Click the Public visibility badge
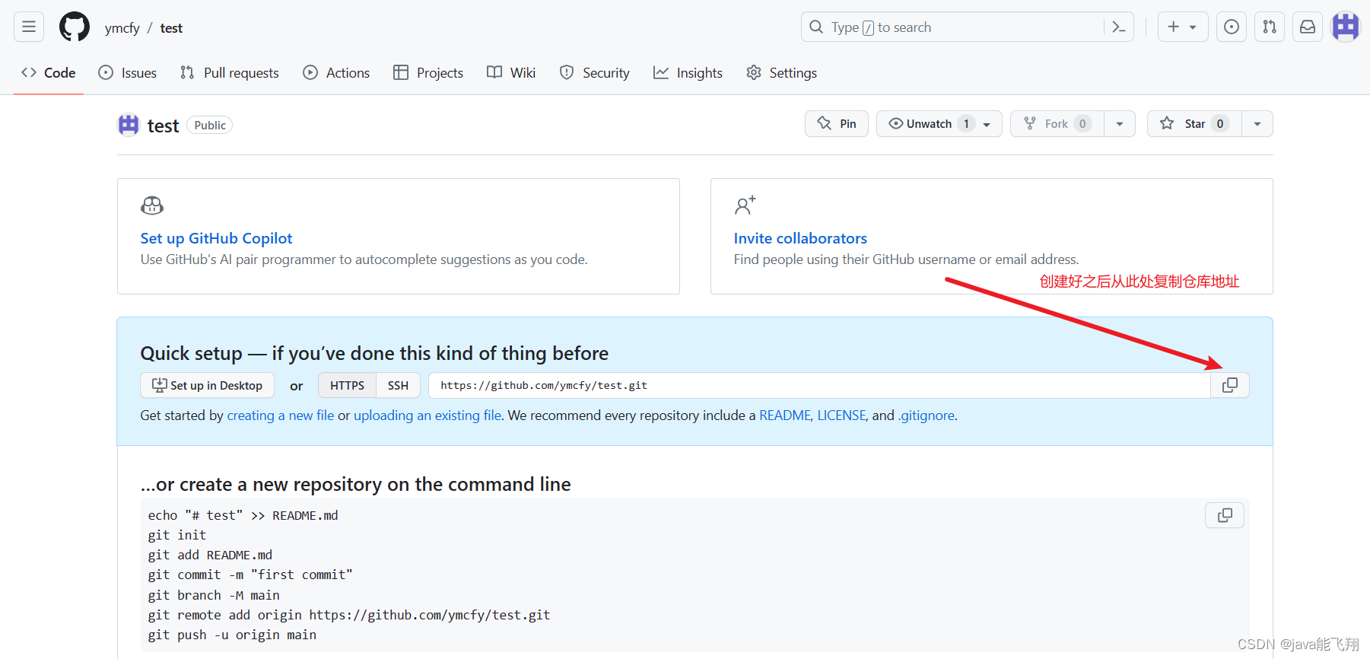1370x659 pixels. tap(210, 126)
